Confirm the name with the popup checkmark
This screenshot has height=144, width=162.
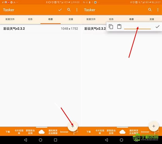[157, 26]
